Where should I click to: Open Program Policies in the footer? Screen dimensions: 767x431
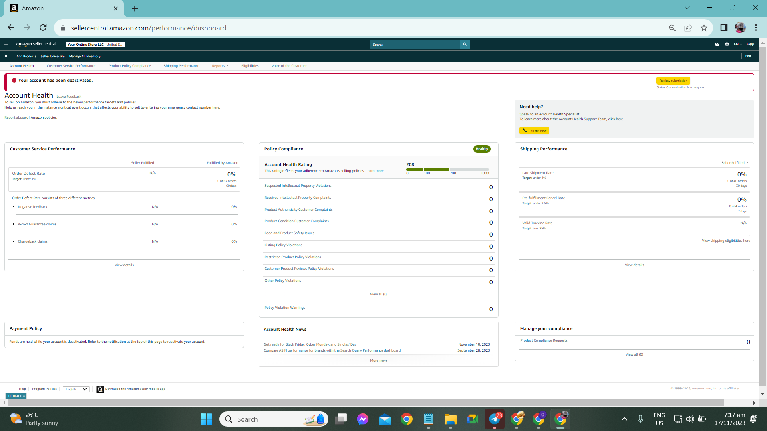point(44,389)
